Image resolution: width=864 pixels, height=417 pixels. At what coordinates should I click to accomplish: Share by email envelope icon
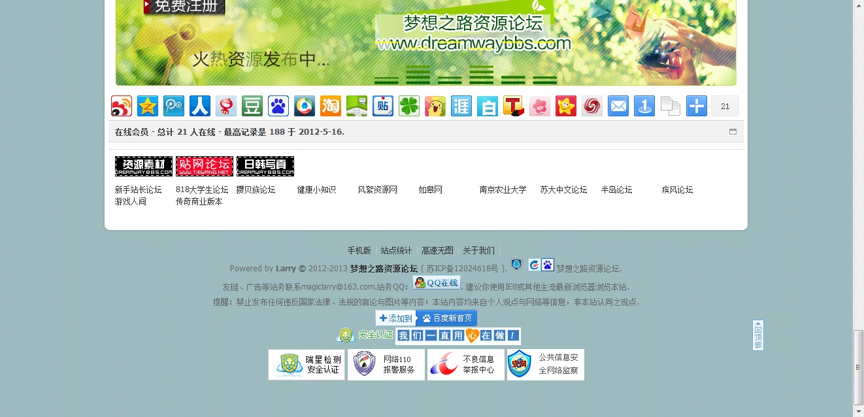coord(618,106)
